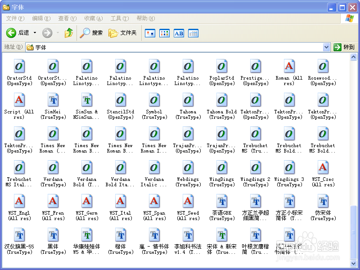
Task: Click the green Back arrow button
Action: tap(11, 33)
